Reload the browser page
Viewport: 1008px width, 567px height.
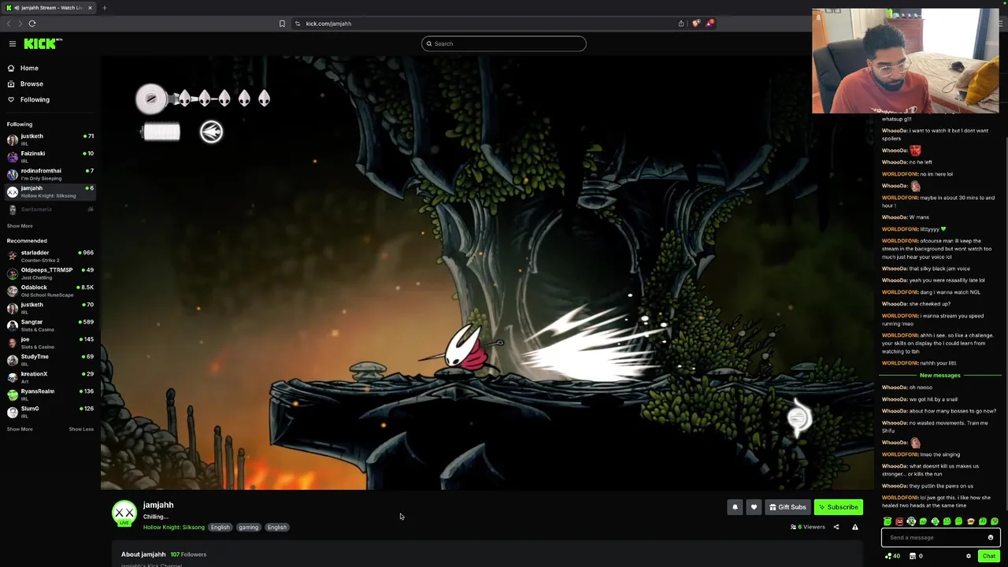(x=32, y=24)
